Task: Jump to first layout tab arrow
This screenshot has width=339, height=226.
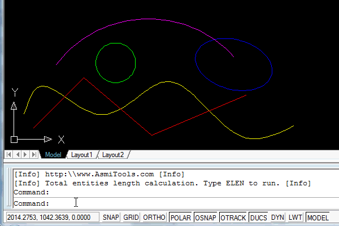Action: [x=9, y=155]
